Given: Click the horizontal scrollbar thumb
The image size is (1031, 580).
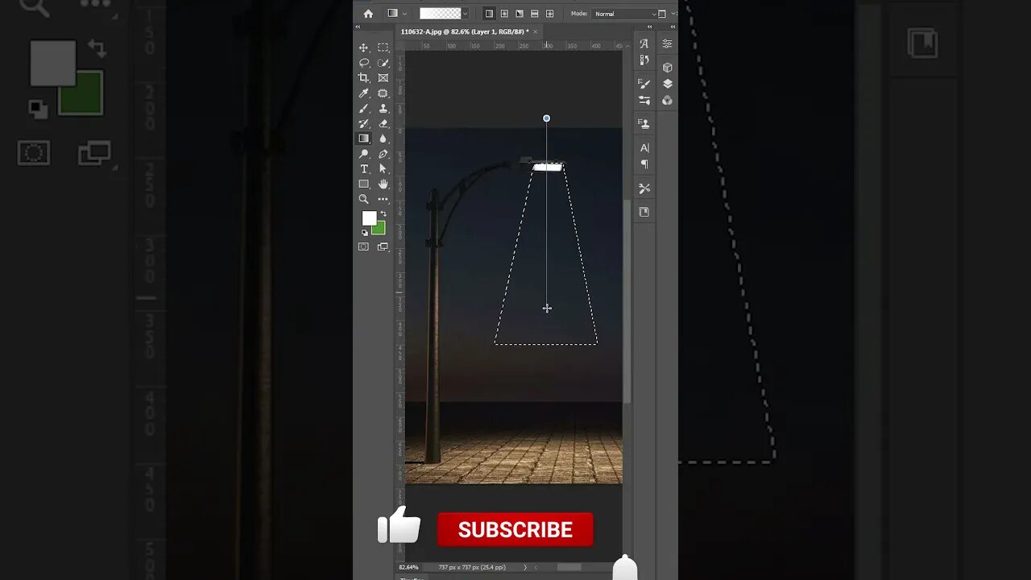Looking at the screenshot, I should [569, 567].
